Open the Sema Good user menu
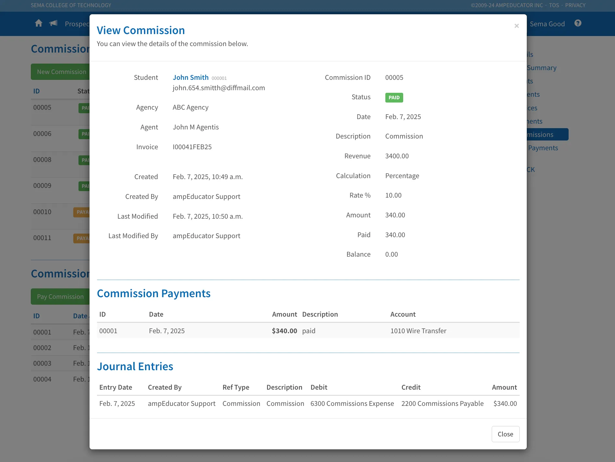This screenshot has height=462, width=615. (547, 24)
